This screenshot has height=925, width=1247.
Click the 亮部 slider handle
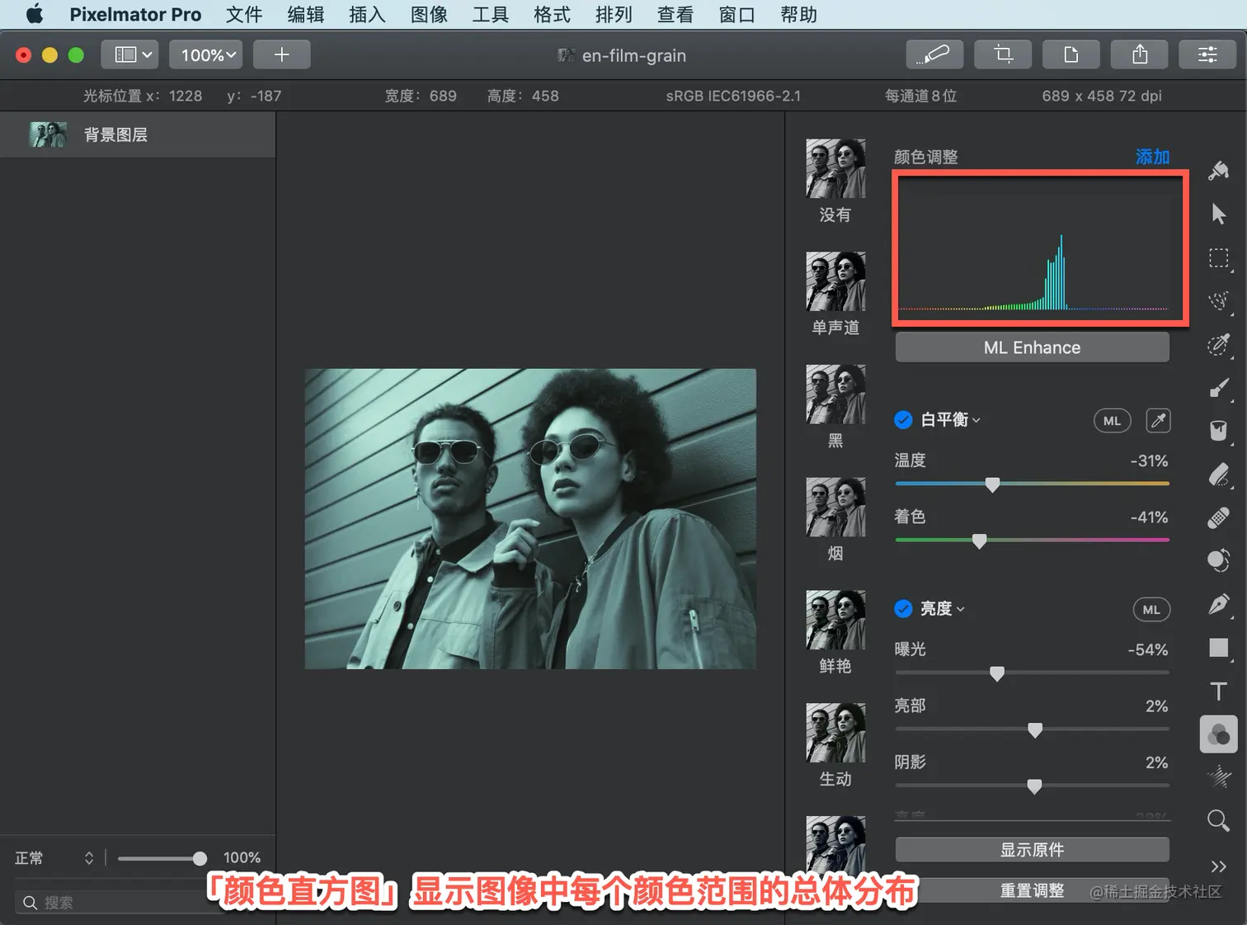pyautogui.click(x=1035, y=729)
